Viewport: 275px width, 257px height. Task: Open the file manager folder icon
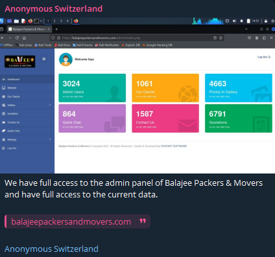16,21
